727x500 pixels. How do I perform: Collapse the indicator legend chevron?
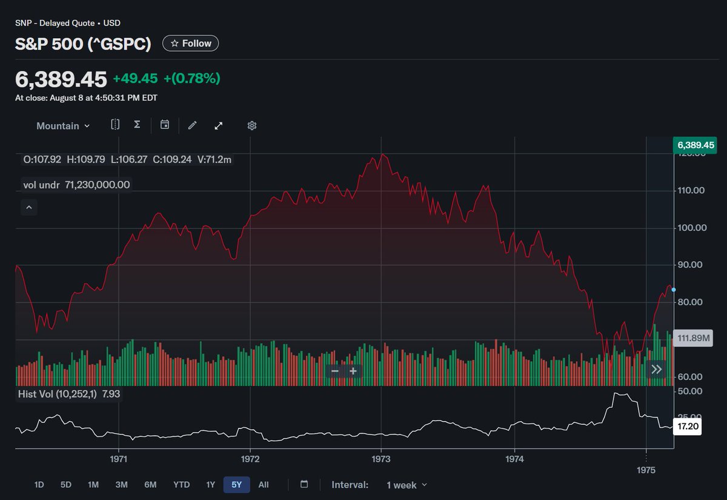pos(29,207)
